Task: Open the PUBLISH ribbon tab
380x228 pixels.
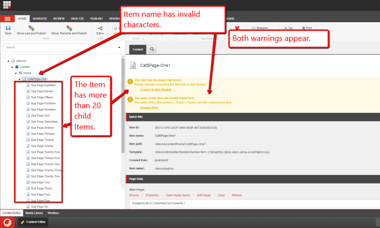Action: [96, 18]
